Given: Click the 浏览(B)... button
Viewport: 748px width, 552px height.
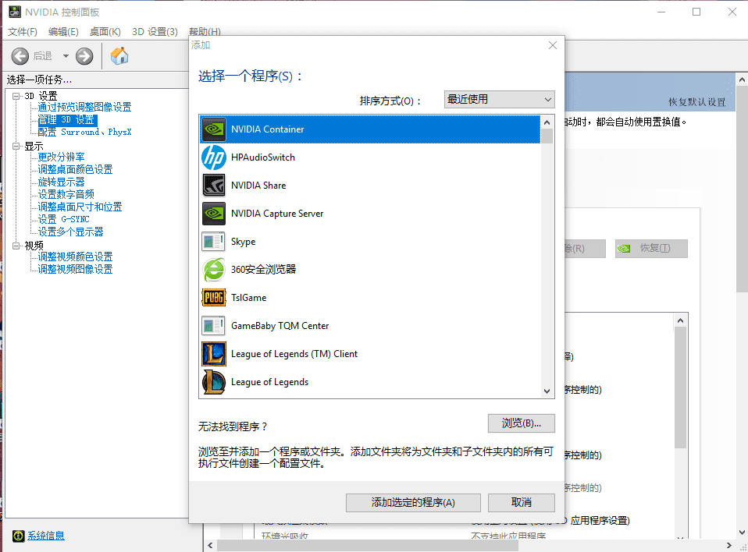Looking at the screenshot, I should tap(521, 423).
